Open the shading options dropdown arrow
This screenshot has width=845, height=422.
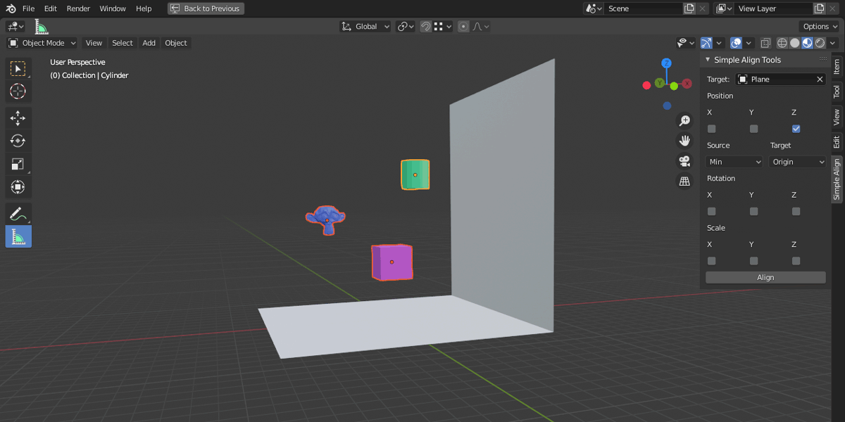[x=832, y=43]
